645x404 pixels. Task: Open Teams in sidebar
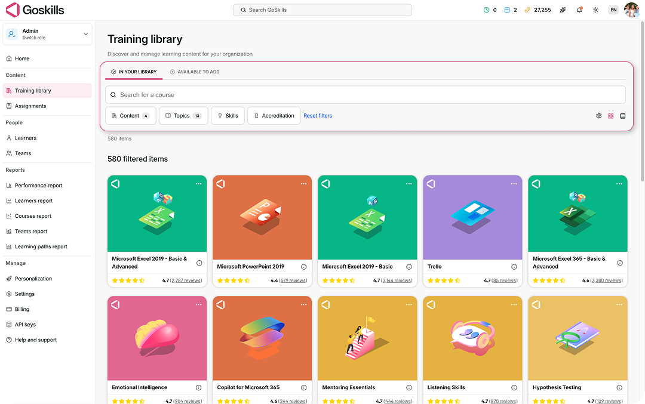pos(47,153)
